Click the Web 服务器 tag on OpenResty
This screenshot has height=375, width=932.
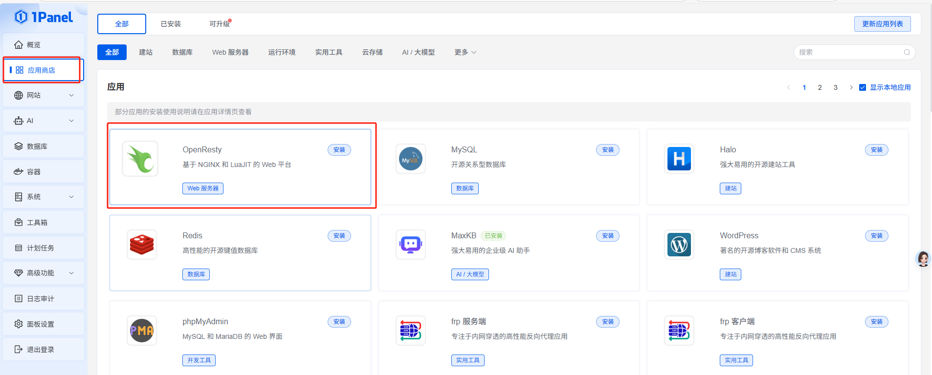[203, 188]
